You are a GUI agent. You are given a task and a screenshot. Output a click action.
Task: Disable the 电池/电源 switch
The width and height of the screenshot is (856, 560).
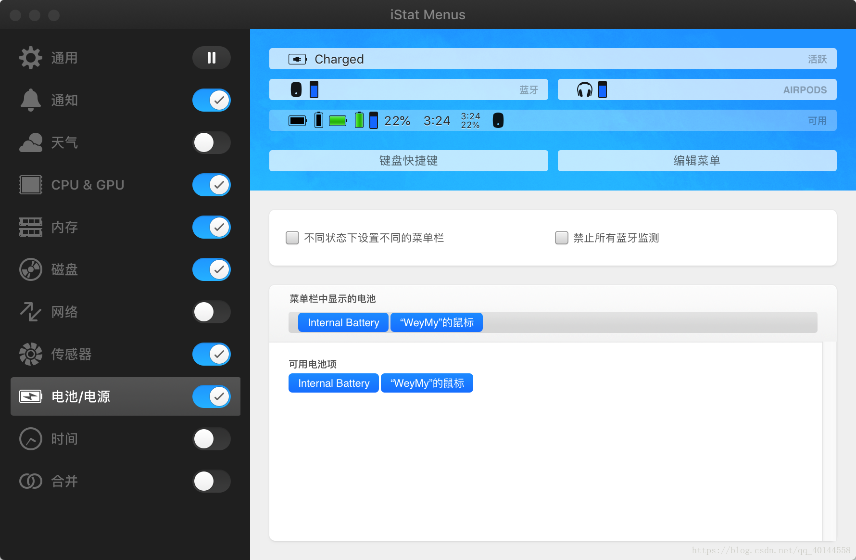pos(212,396)
